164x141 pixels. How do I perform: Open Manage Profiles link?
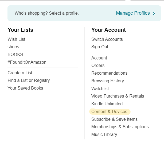[133, 13]
